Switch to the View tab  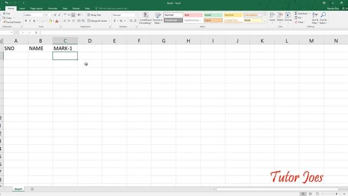87,9
